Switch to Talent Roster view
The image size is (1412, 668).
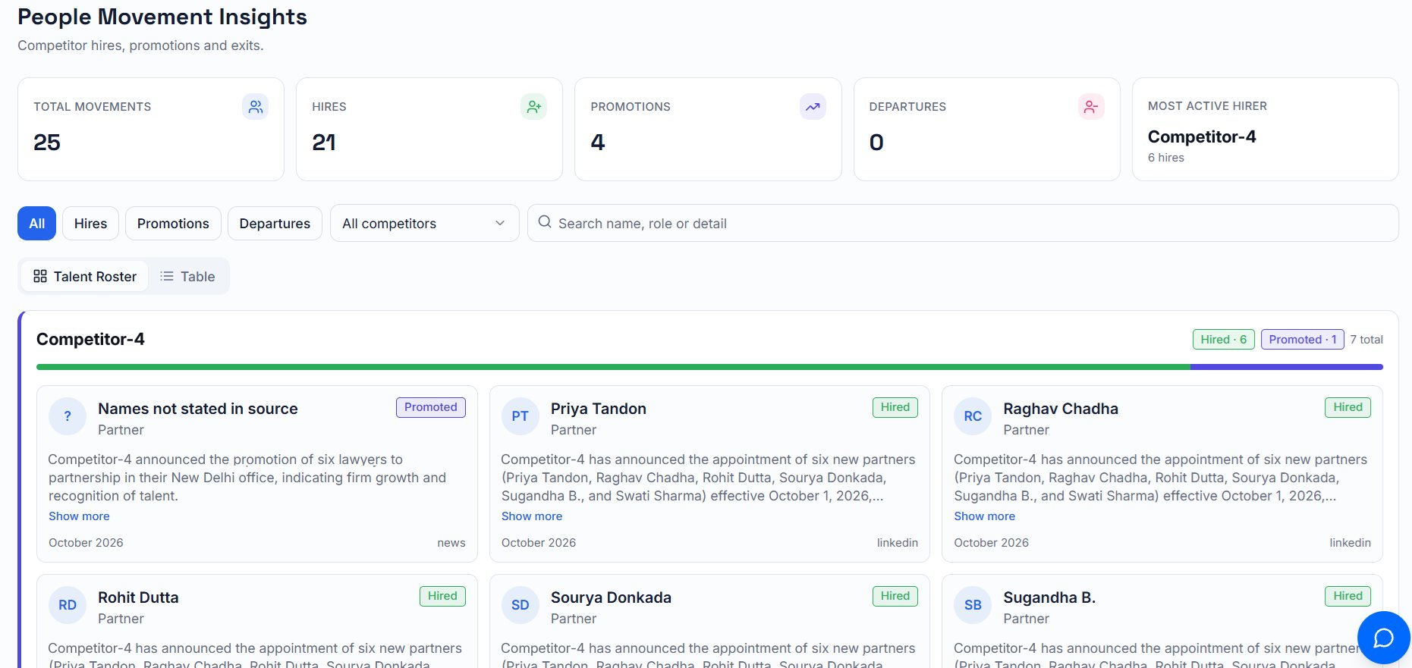pyautogui.click(x=85, y=277)
